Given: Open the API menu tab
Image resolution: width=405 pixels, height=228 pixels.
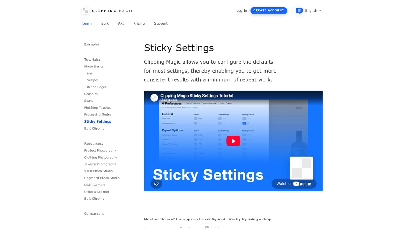Looking at the screenshot, I should point(121,23).
